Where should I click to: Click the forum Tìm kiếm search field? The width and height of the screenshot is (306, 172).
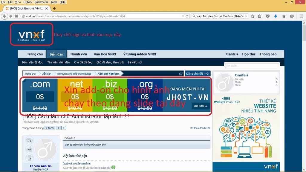click(x=252, y=66)
